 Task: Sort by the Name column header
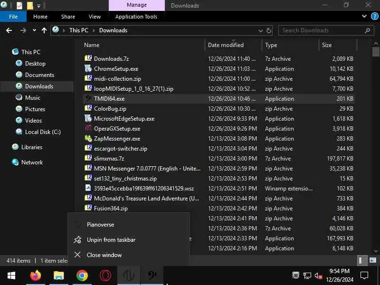(x=92, y=45)
